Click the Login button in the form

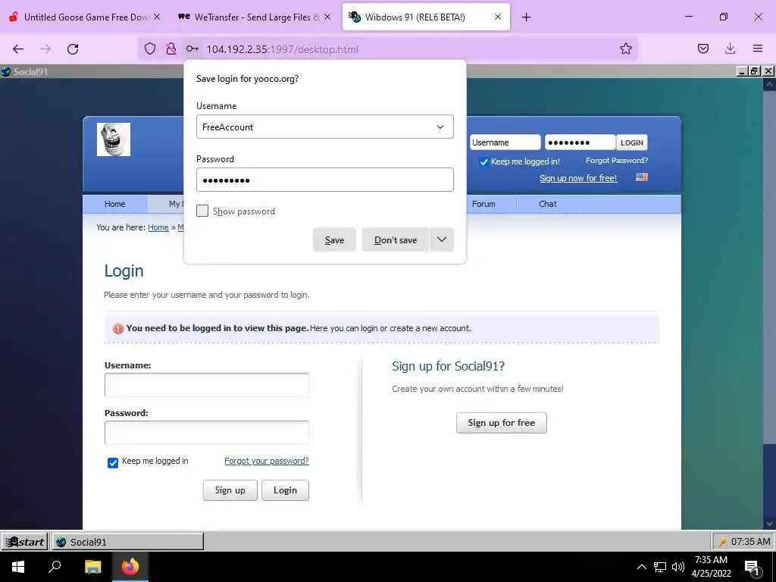point(286,490)
